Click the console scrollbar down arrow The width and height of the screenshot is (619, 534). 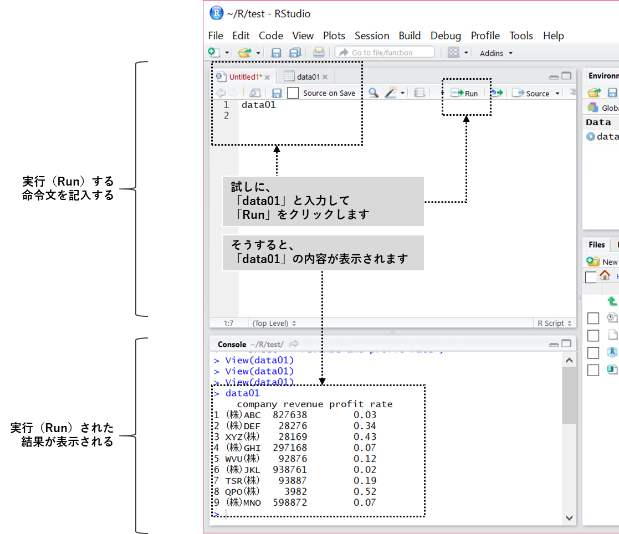[x=569, y=518]
